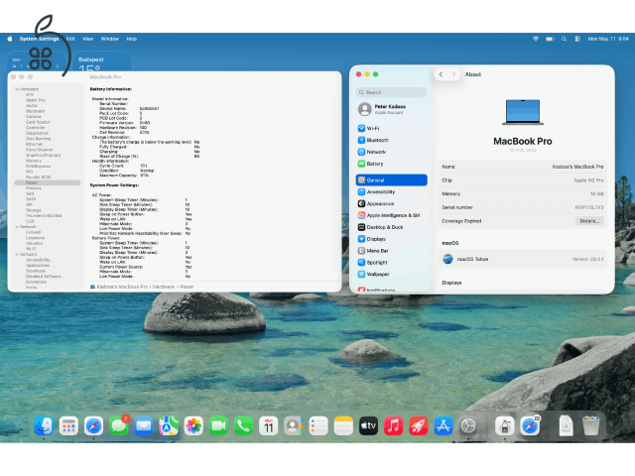635x476 pixels.
Task: Open the Apple menu
Action: click(10, 39)
